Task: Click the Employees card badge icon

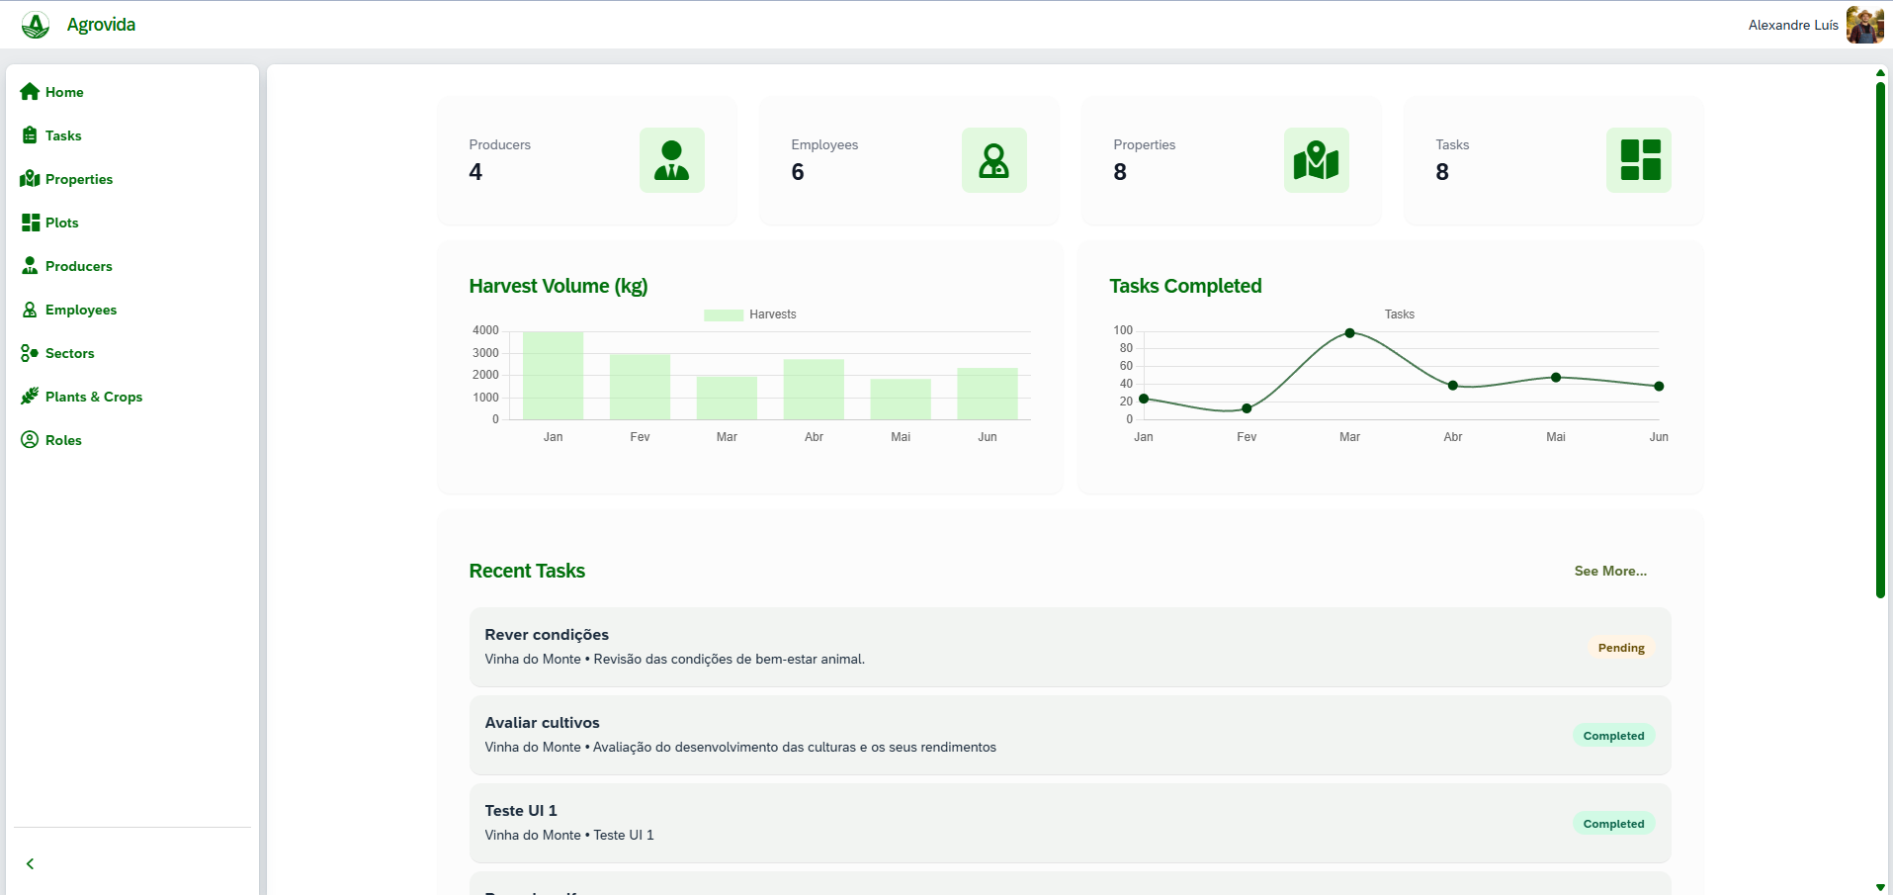Action: point(994,160)
